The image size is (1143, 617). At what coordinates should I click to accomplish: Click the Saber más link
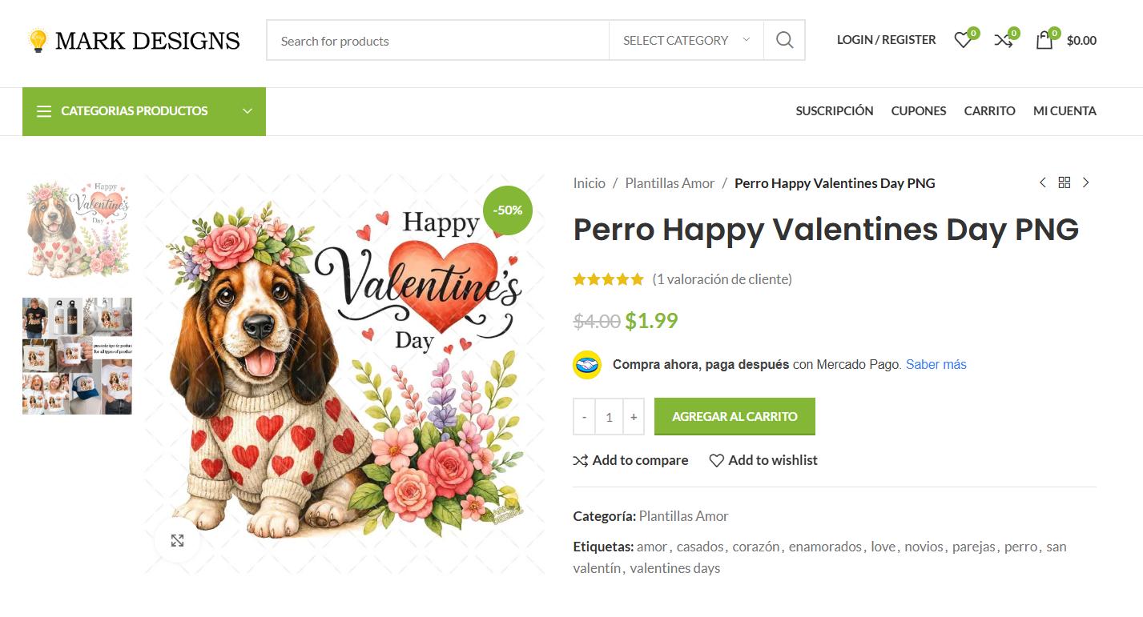pos(936,365)
